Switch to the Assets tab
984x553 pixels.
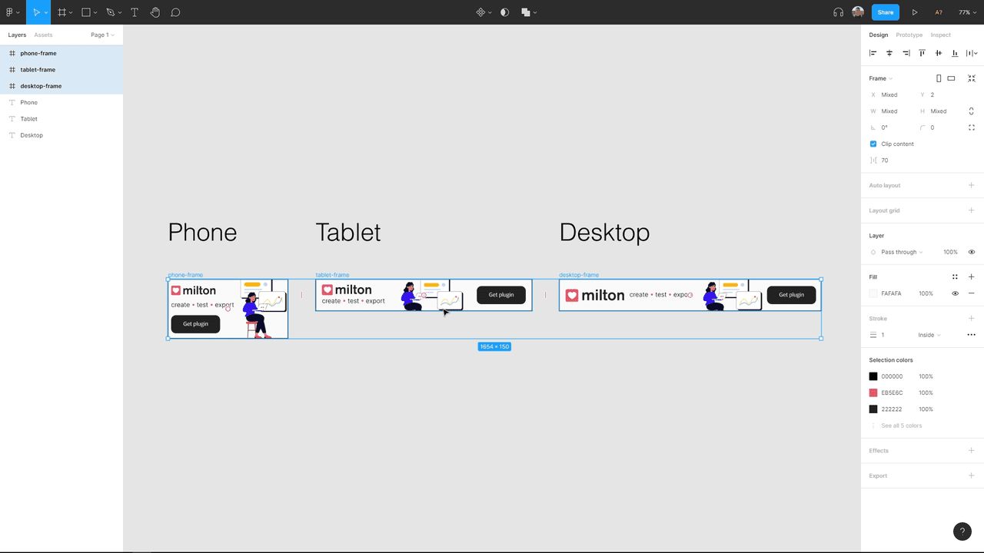[43, 35]
